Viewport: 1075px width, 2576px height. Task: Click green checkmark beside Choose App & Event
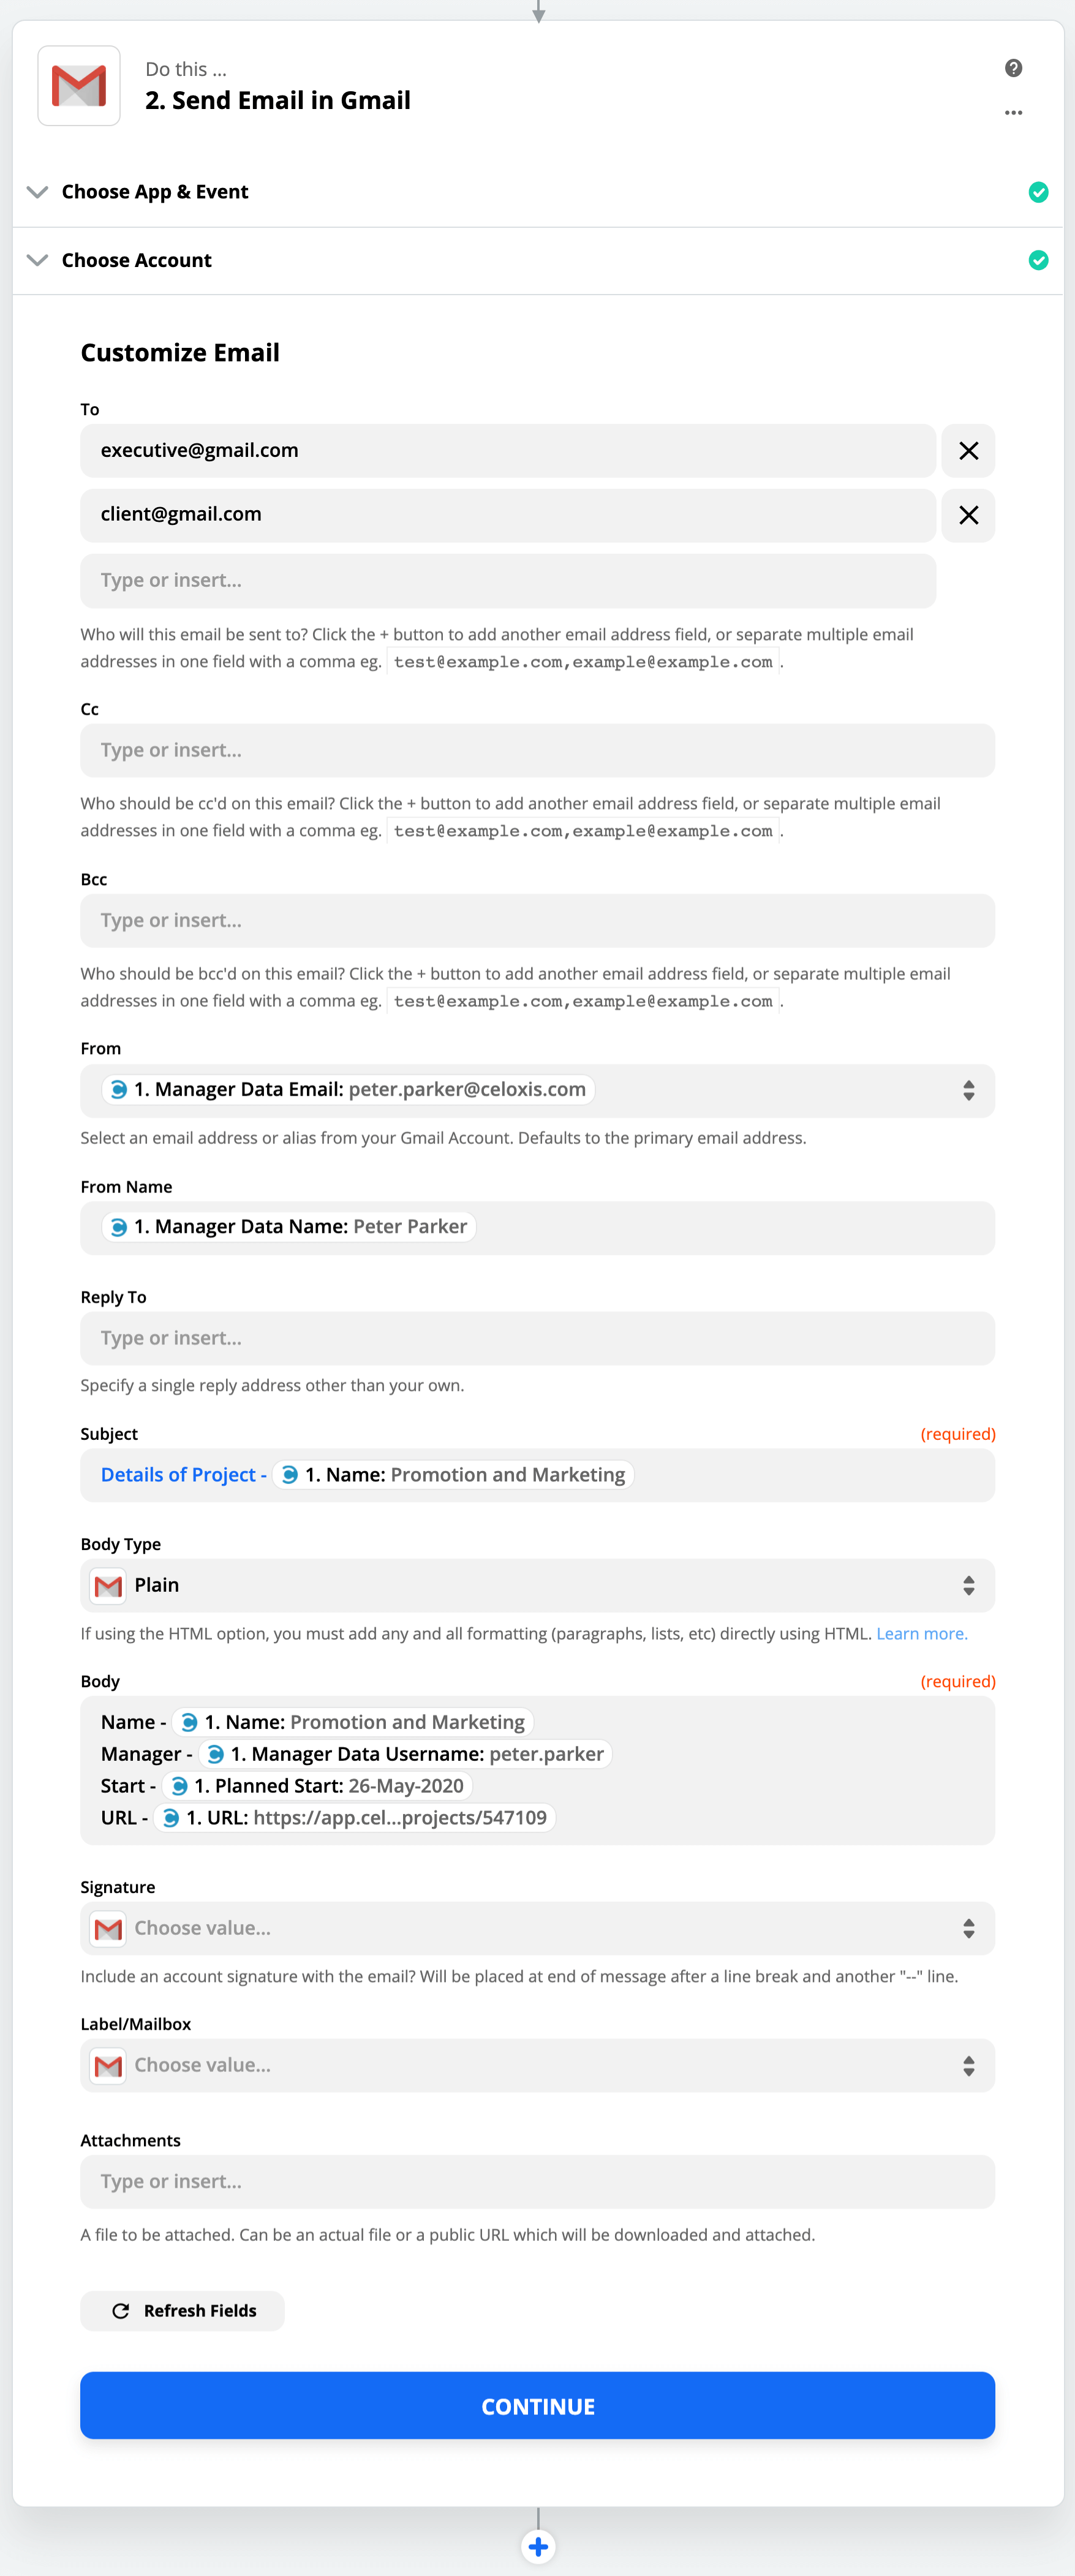click(x=1038, y=192)
